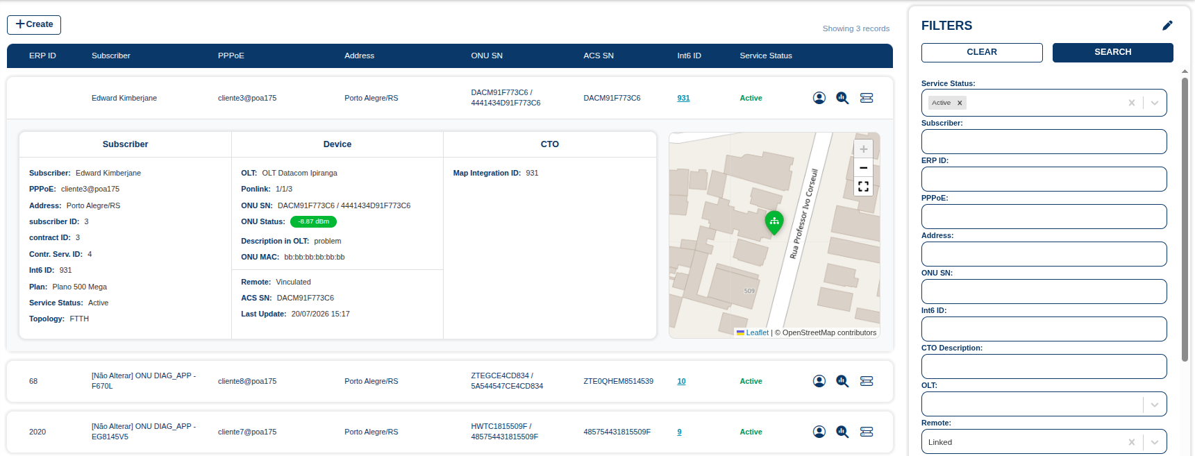The image size is (1195, 456).
Task: Open subscriber profile icon for Edward Kimberjane
Action: click(819, 98)
